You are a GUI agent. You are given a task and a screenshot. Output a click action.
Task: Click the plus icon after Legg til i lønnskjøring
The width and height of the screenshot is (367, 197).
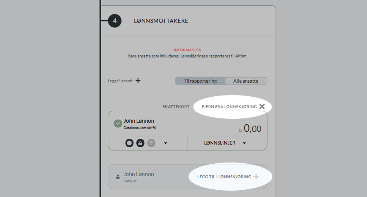(256, 177)
